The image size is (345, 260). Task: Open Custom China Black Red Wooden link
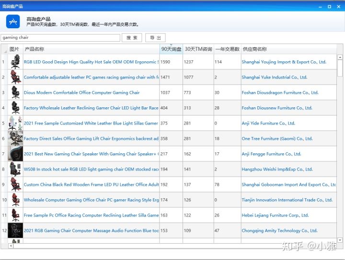[91, 185]
